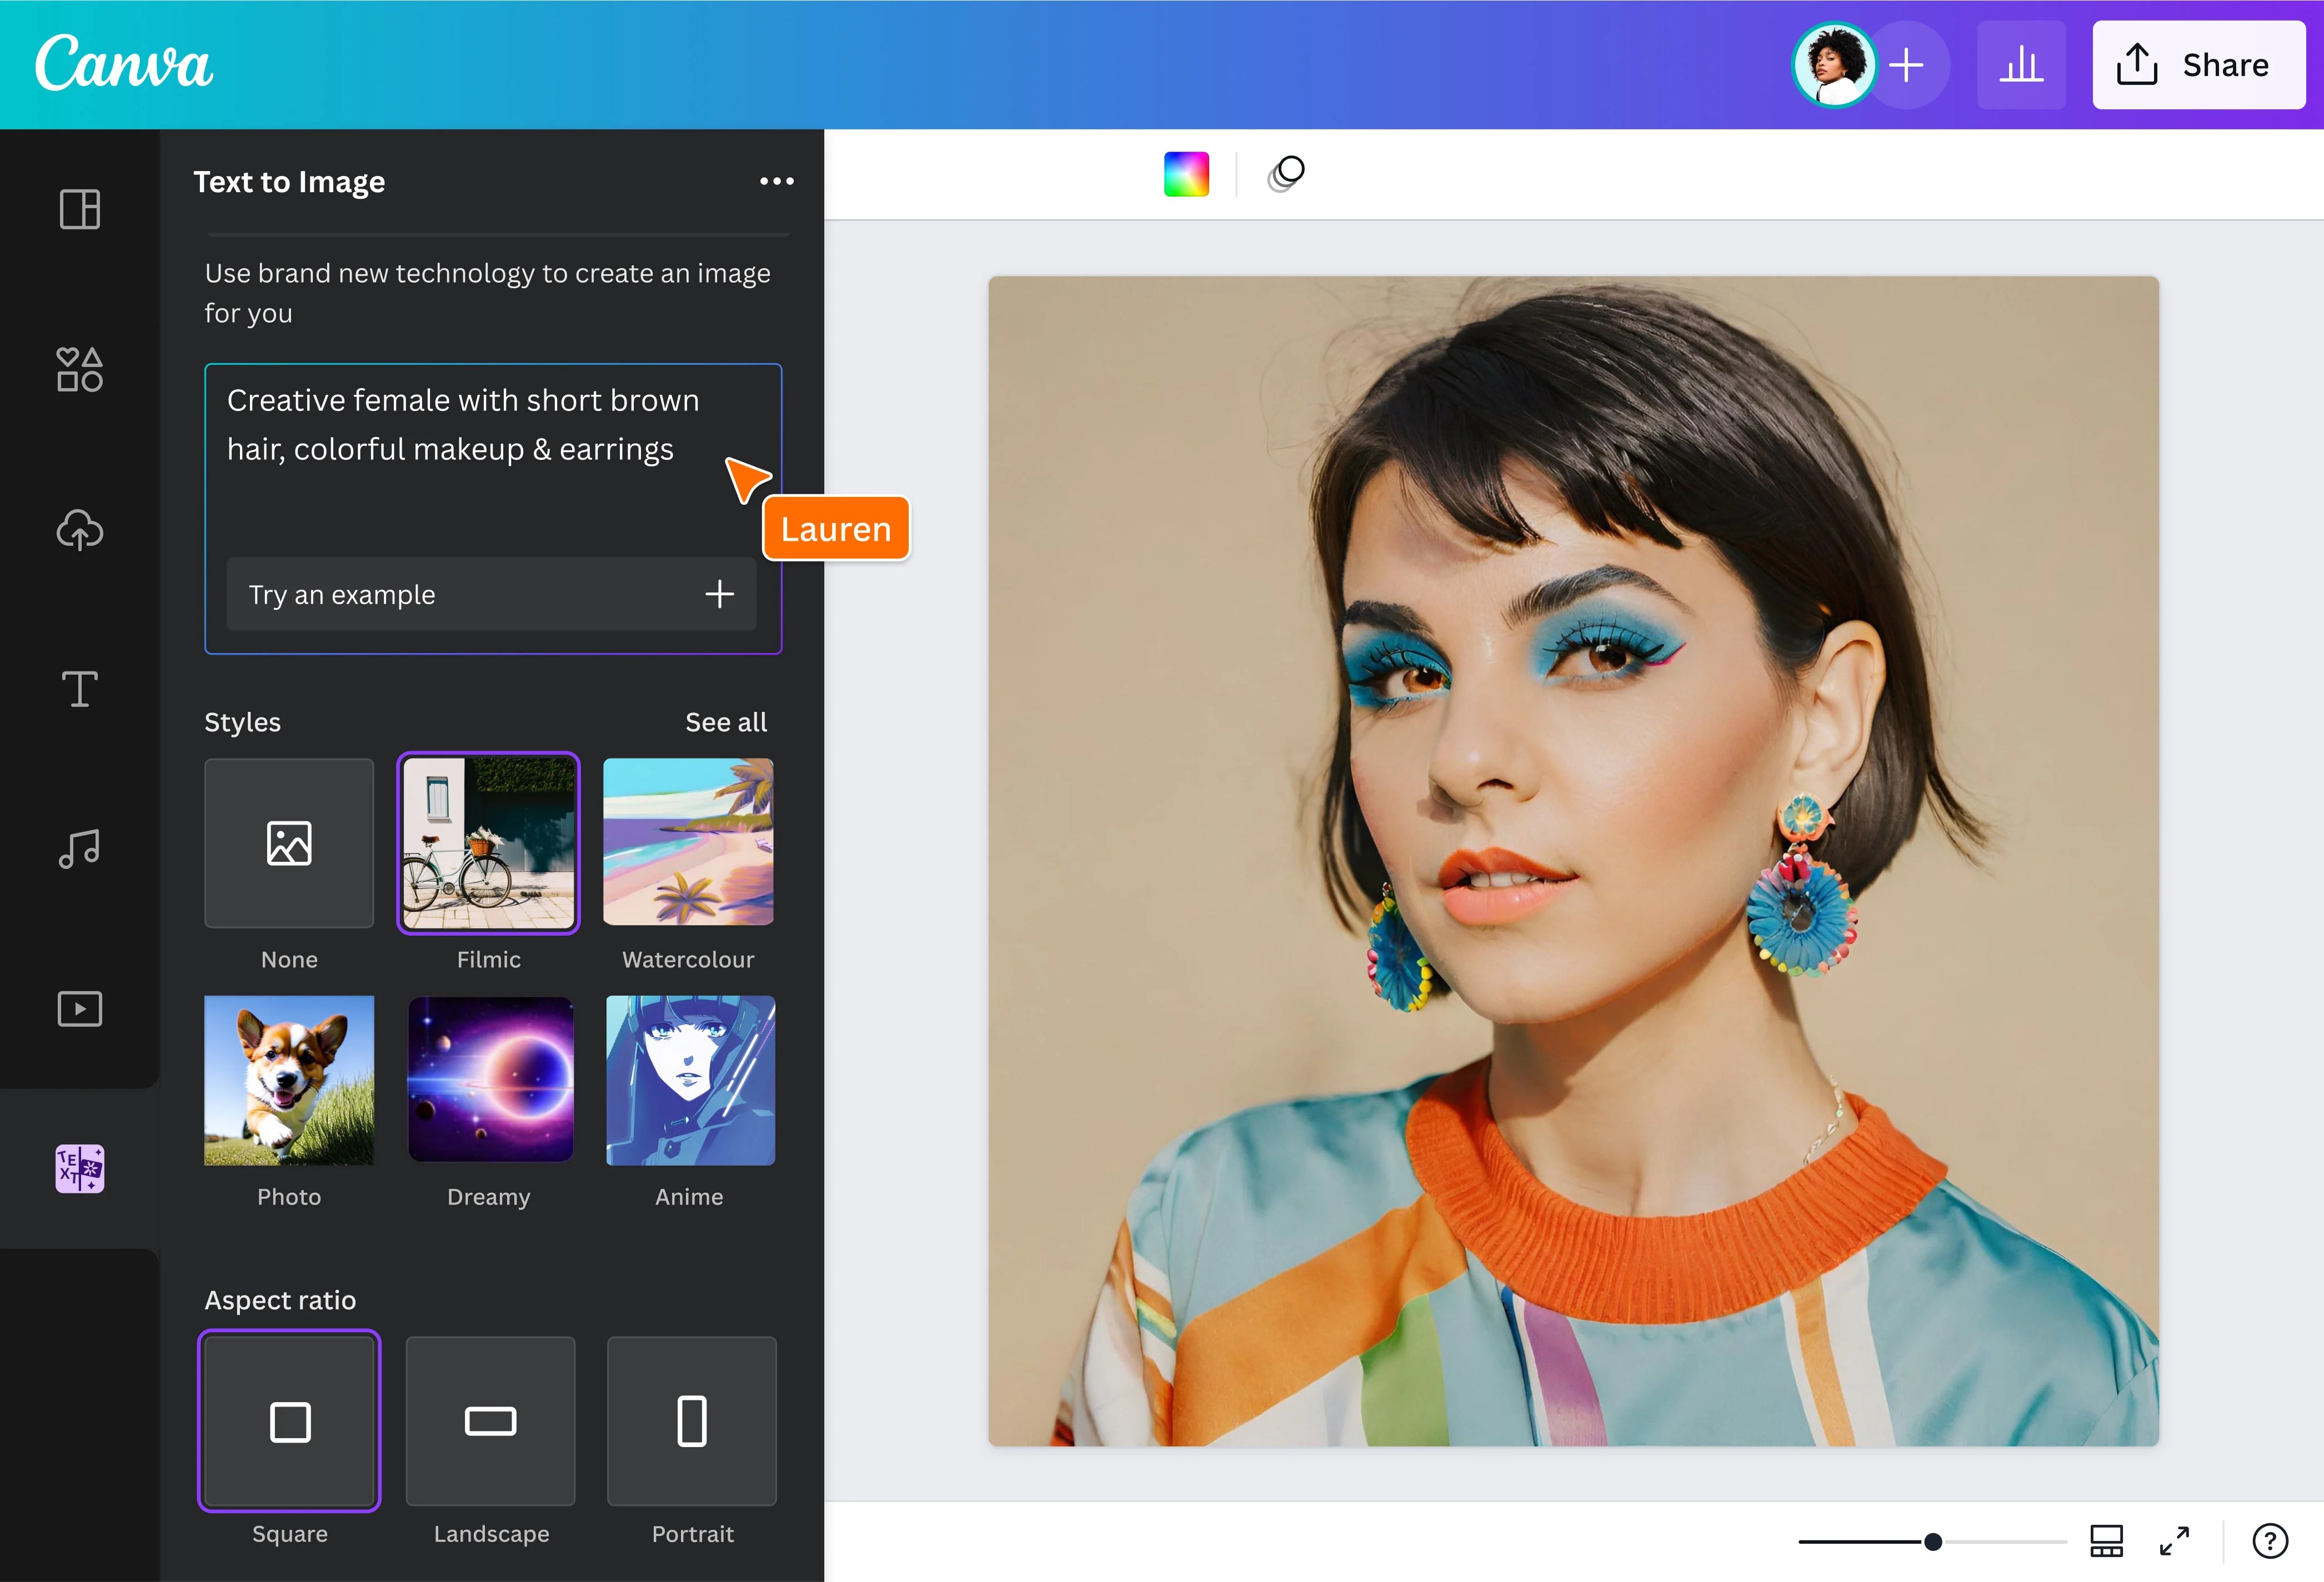Image resolution: width=2324 pixels, height=1582 pixels.
Task: Open the Videos panel
Action: [79, 1008]
